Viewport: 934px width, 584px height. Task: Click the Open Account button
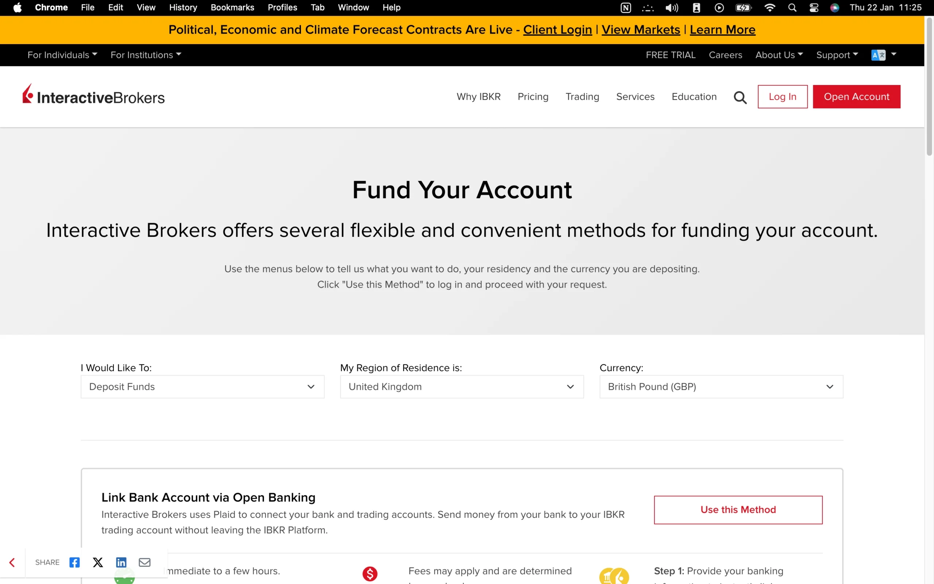click(x=857, y=97)
